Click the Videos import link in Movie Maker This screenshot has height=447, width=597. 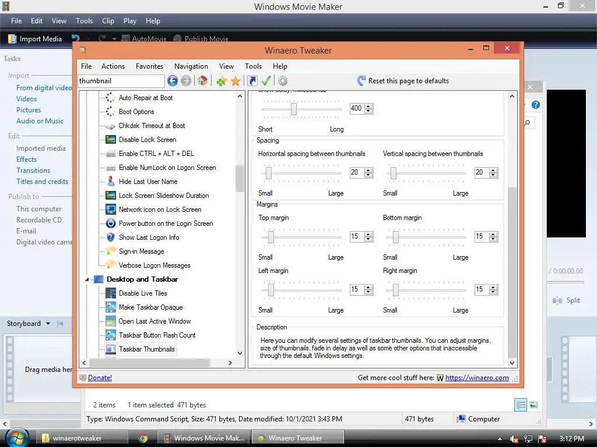[27, 99]
